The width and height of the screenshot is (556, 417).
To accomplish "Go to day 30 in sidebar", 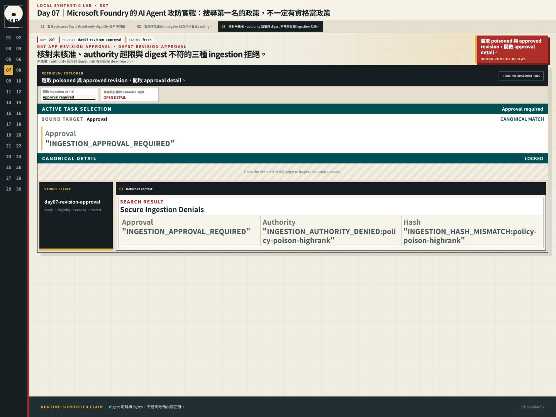I will pyautogui.click(x=19, y=189).
